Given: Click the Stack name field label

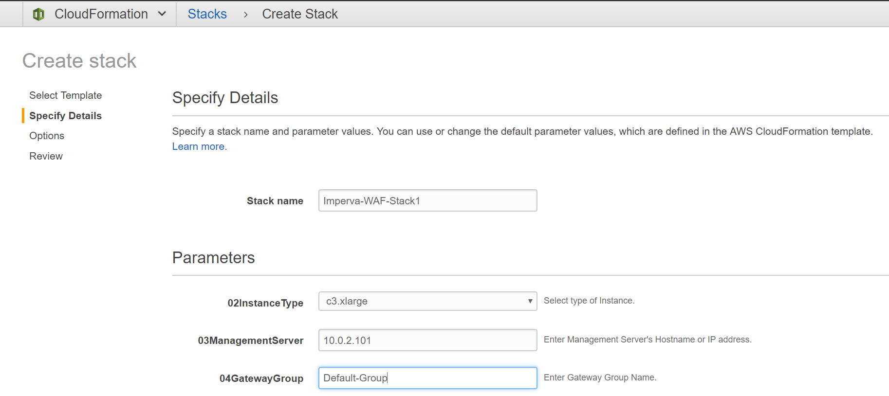Looking at the screenshot, I should coord(275,201).
